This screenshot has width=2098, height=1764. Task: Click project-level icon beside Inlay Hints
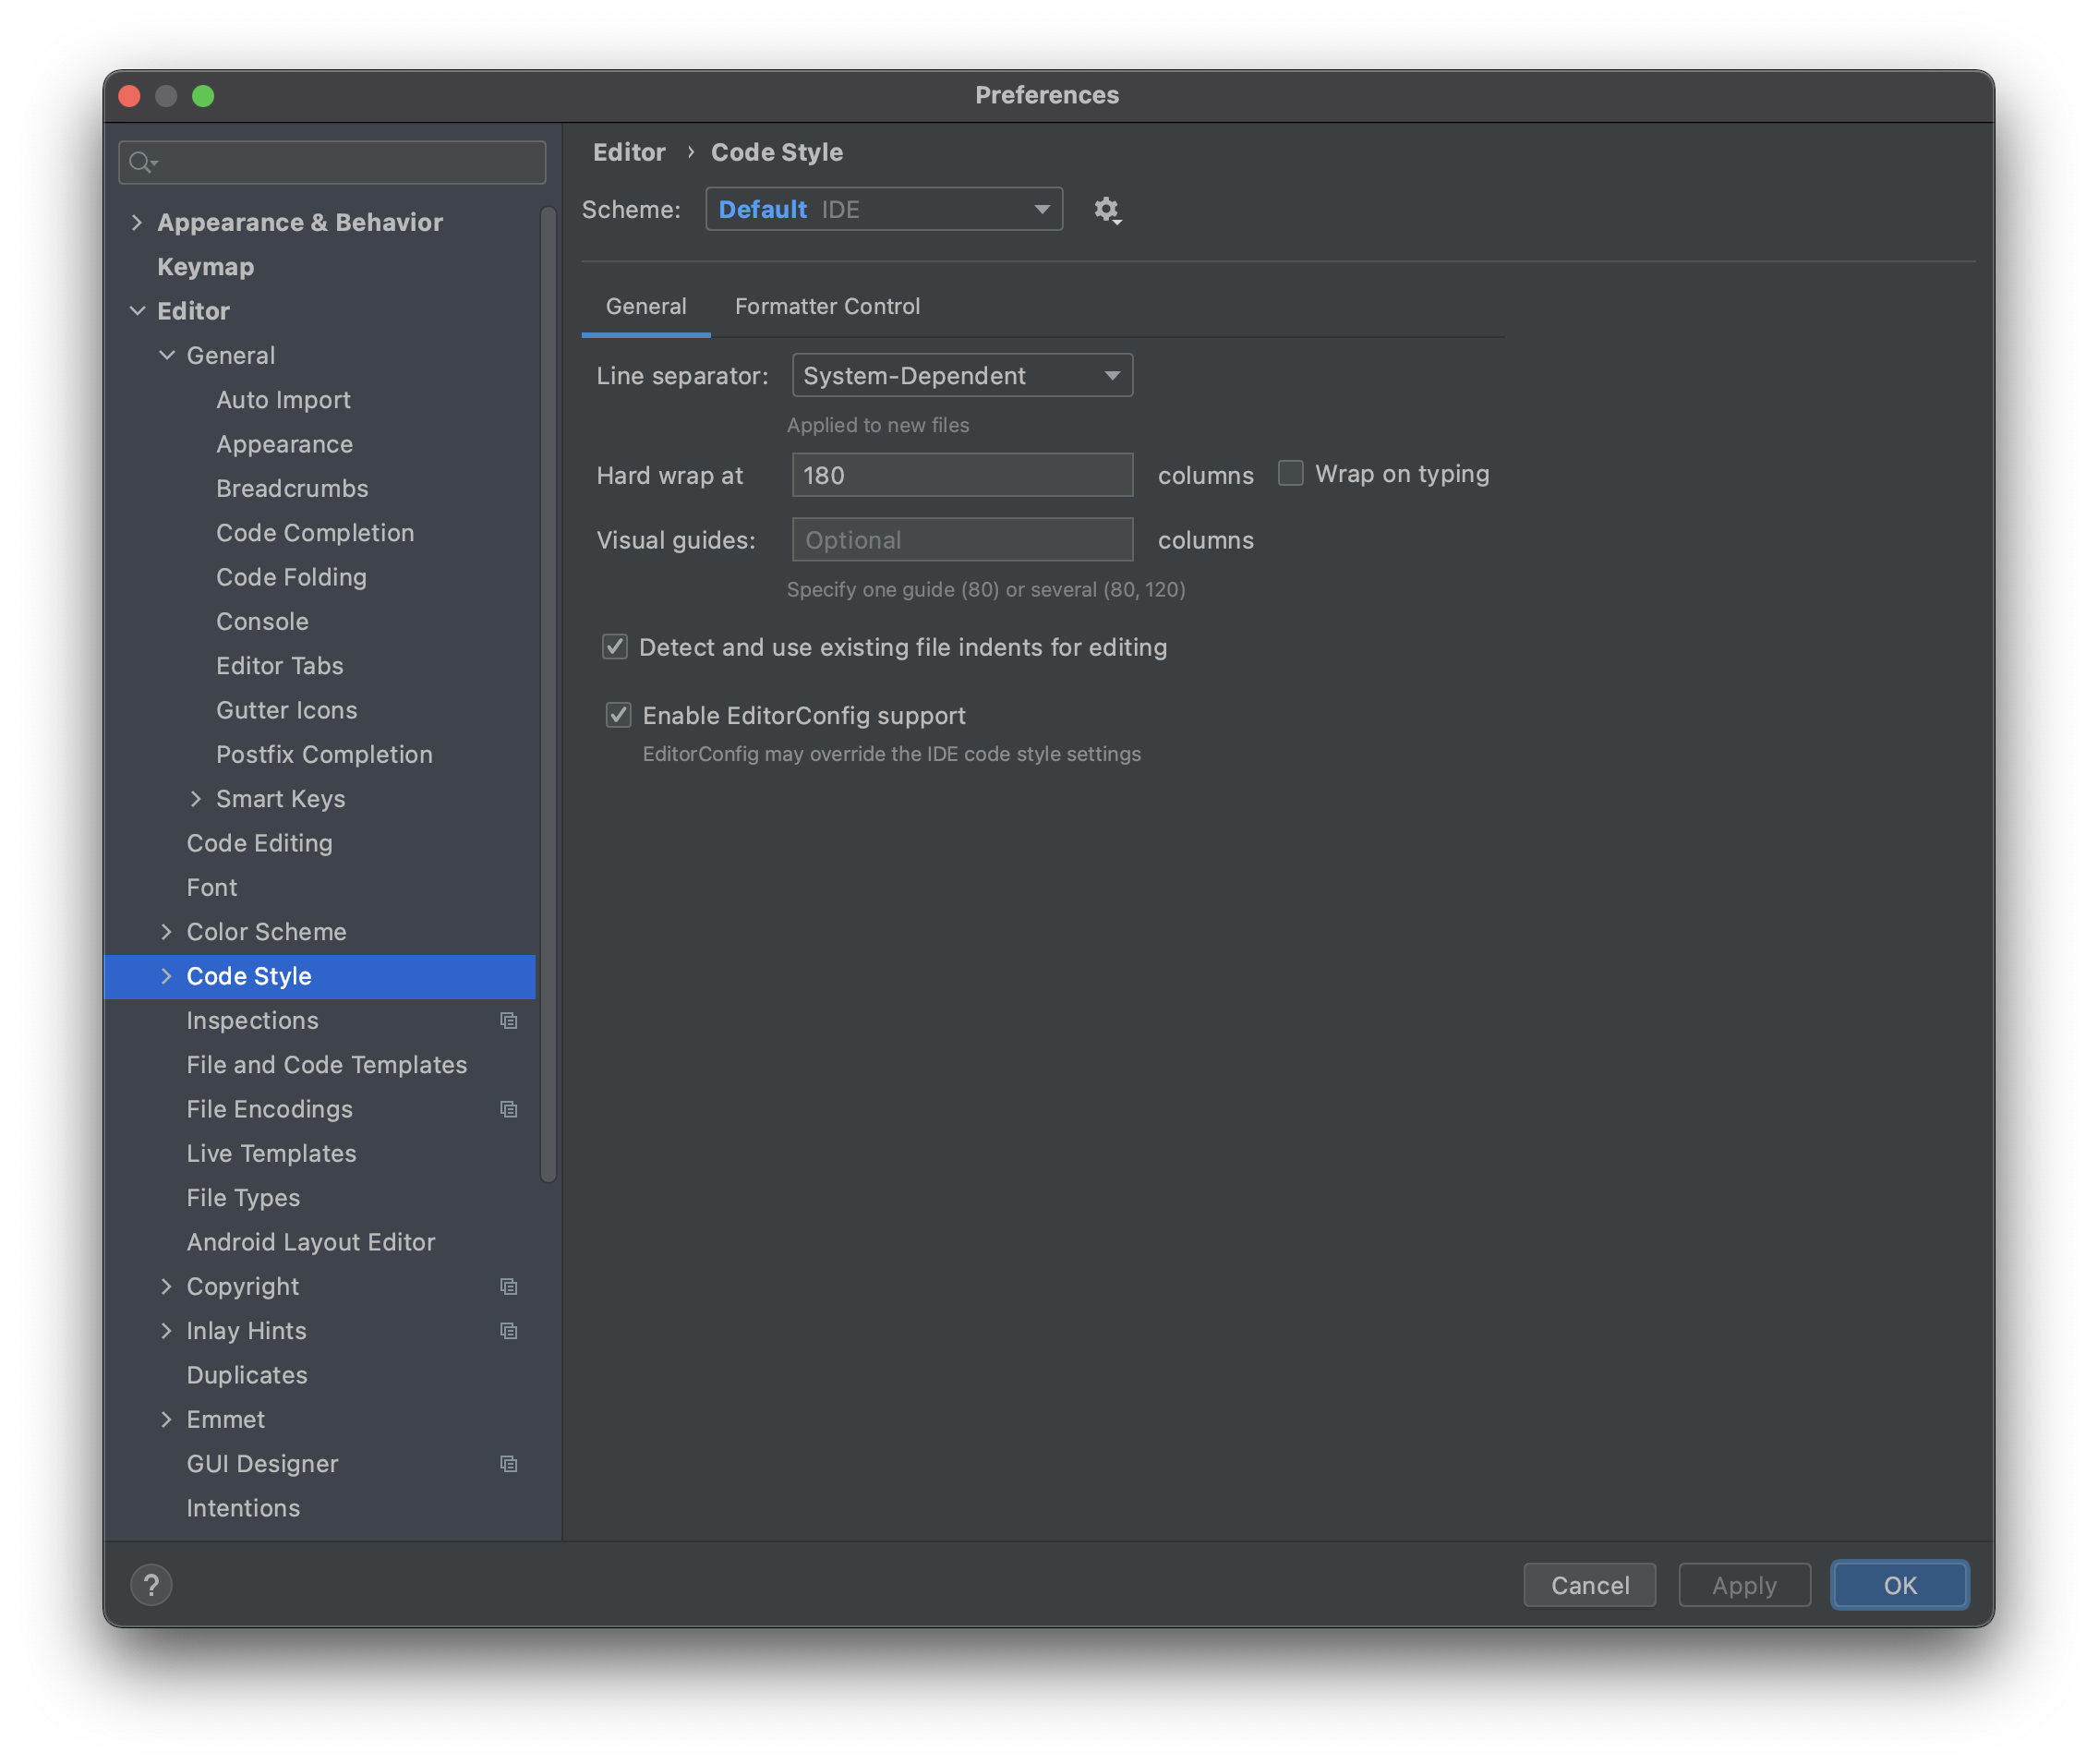tap(509, 1331)
